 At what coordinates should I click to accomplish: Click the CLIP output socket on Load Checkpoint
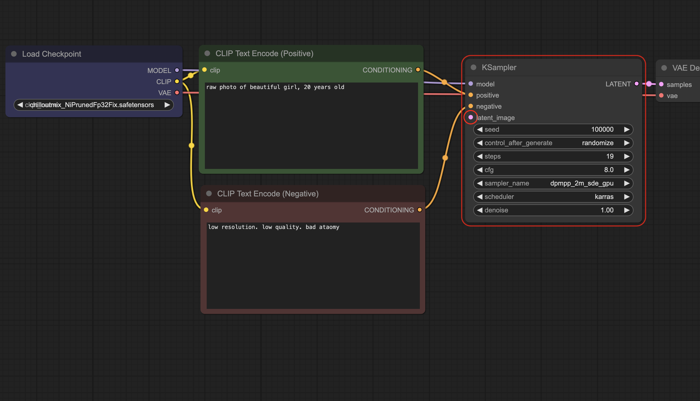click(x=177, y=81)
